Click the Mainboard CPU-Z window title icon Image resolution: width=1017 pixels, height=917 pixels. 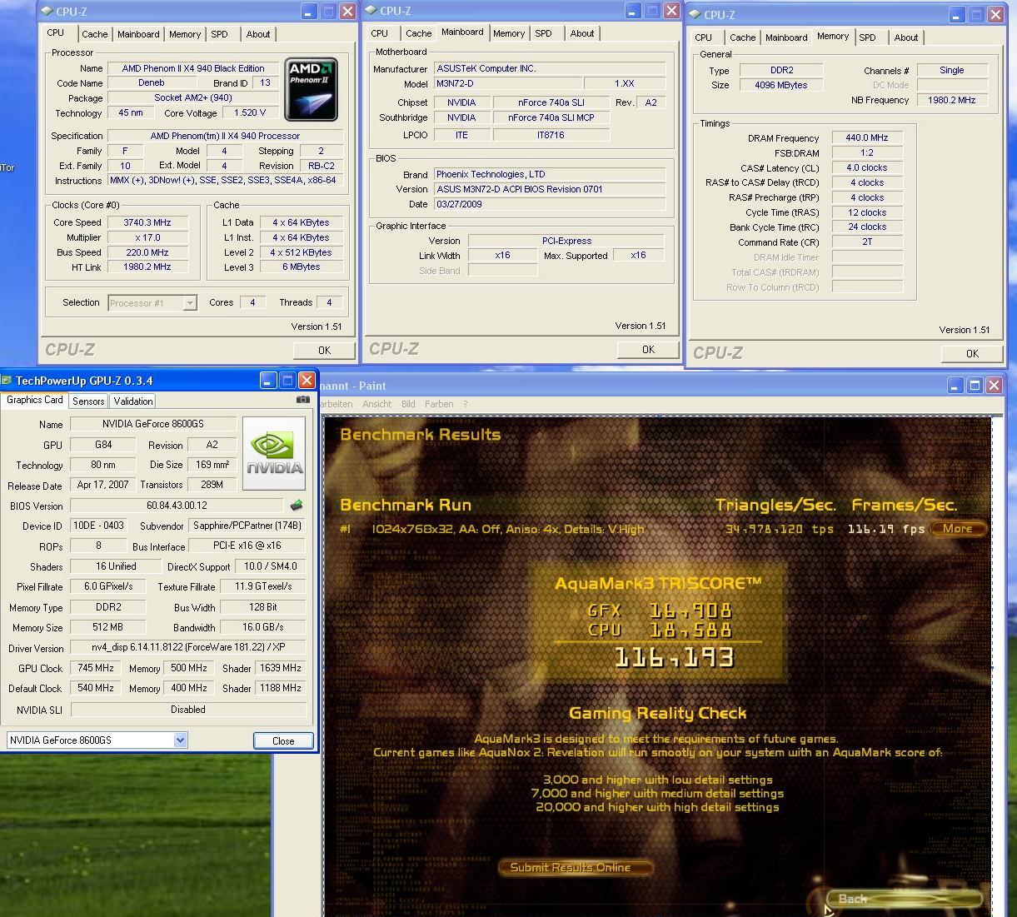371,11
